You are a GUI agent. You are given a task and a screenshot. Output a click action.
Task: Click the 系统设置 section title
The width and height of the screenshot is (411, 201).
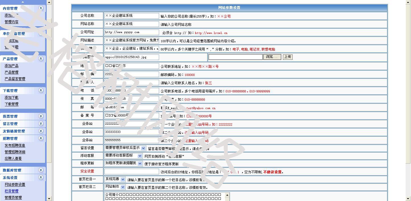[x=10, y=178]
